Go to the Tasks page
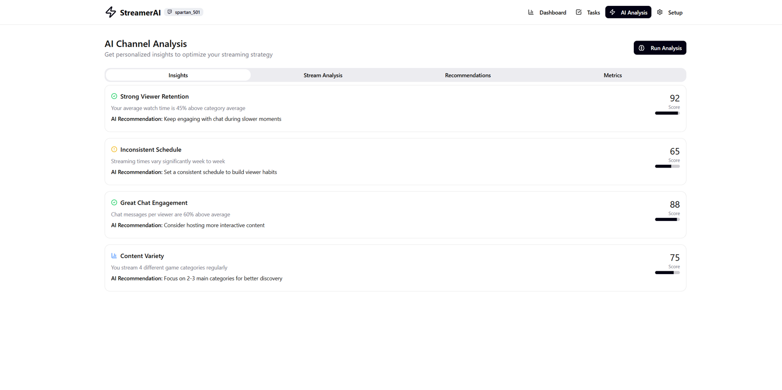The width and height of the screenshot is (782, 390). coord(588,12)
